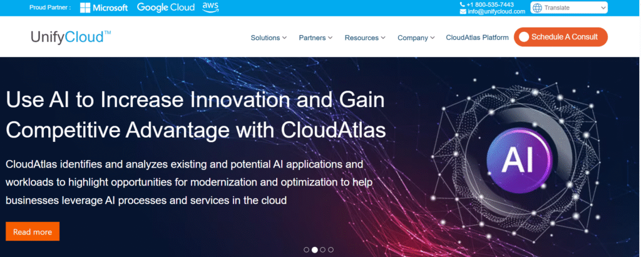
Task: Select the first carousel slide dot
Action: point(307,249)
